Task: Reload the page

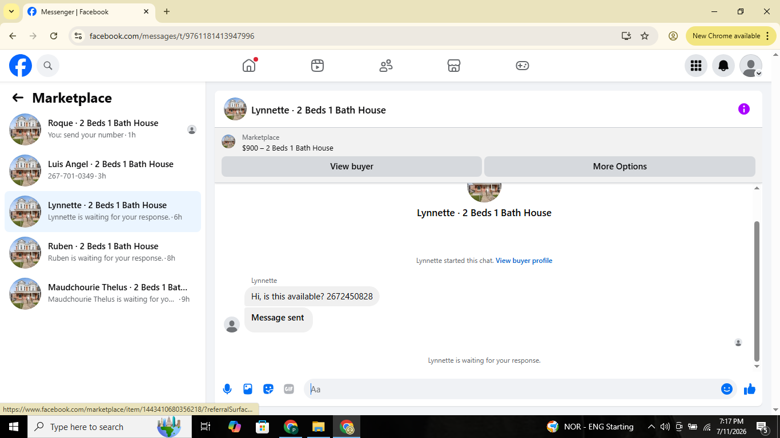Action: coord(54,36)
